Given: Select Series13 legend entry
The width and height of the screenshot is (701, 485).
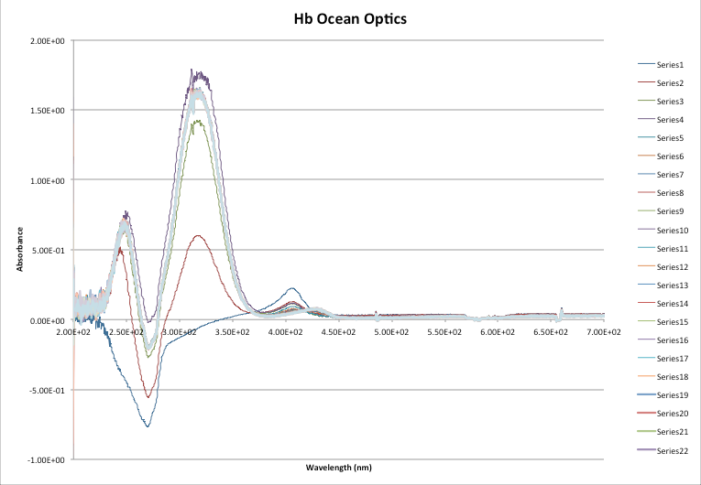Looking at the screenshot, I should (672, 286).
